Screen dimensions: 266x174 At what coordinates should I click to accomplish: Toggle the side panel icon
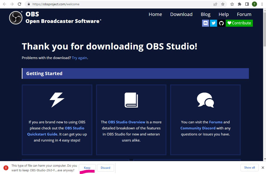point(247,4)
